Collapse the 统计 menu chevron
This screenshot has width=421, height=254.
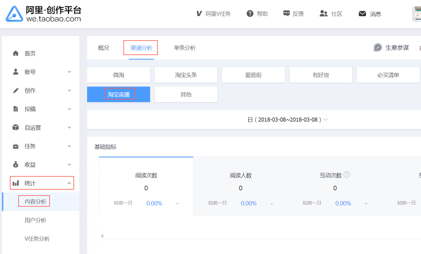(x=69, y=183)
